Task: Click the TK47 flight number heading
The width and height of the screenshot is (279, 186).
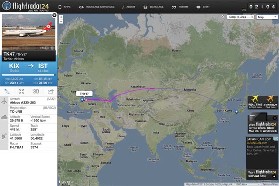Action: point(9,54)
